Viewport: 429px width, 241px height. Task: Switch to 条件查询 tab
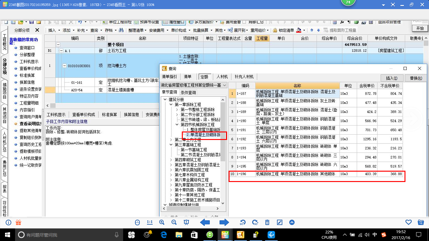[188, 92]
